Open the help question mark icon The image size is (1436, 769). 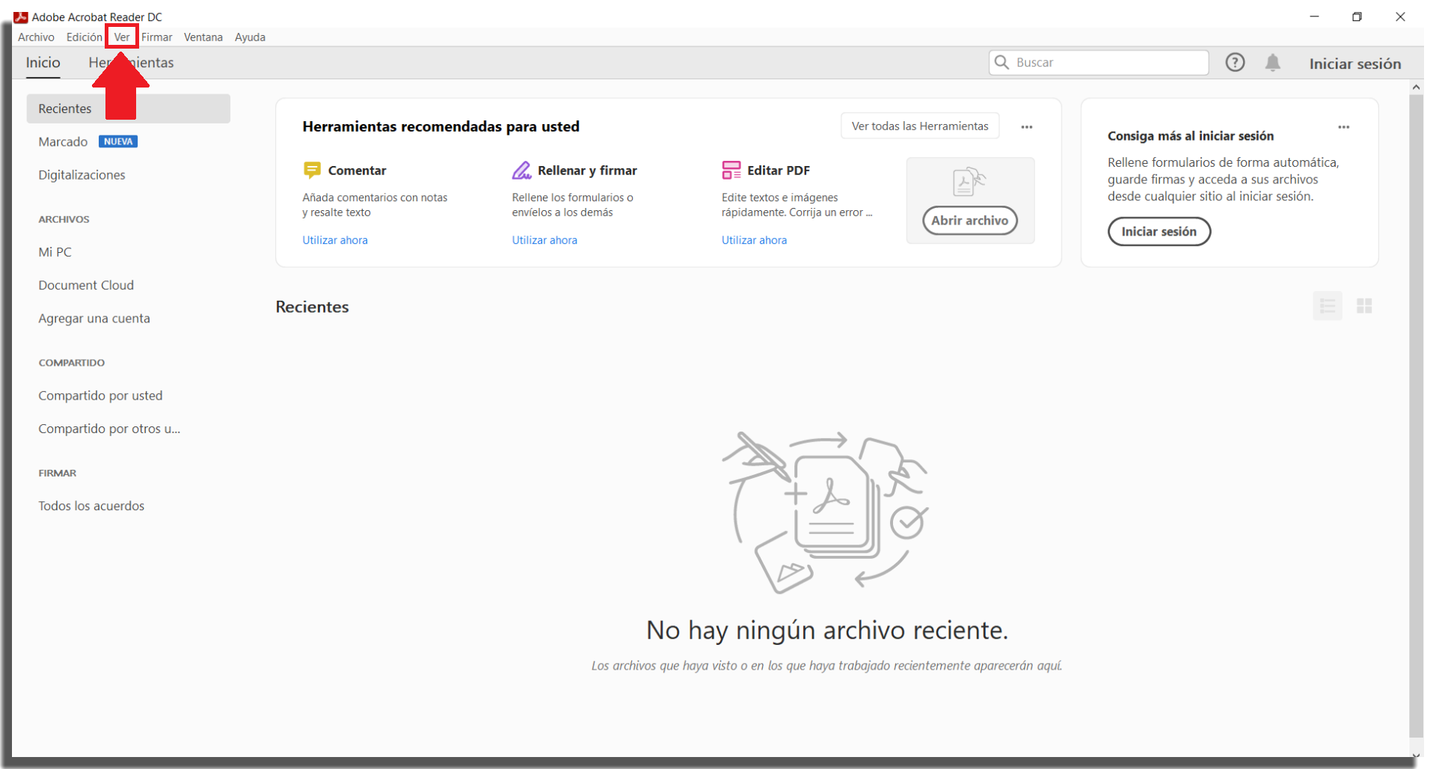1235,62
